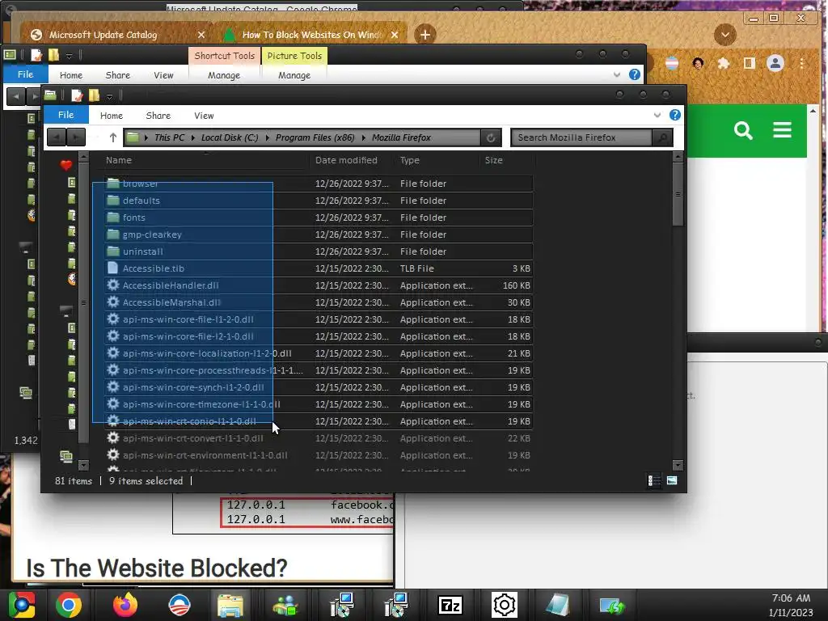Close the Microsoft Update Catalog Chrome tab

click(201, 35)
